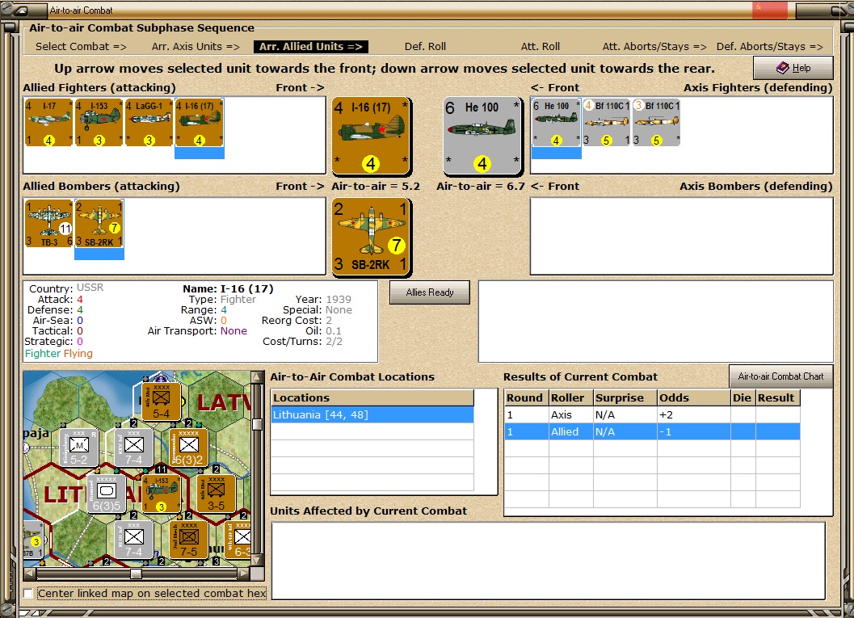Image resolution: width=854 pixels, height=618 pixels.
Task: Click the map scroll up arrow
Action: pyautogui.click(x=258, y=376)
